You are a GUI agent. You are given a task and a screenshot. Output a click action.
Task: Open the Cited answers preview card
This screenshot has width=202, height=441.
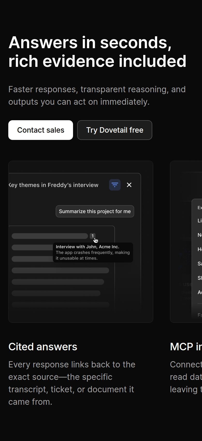click(81, 242)
